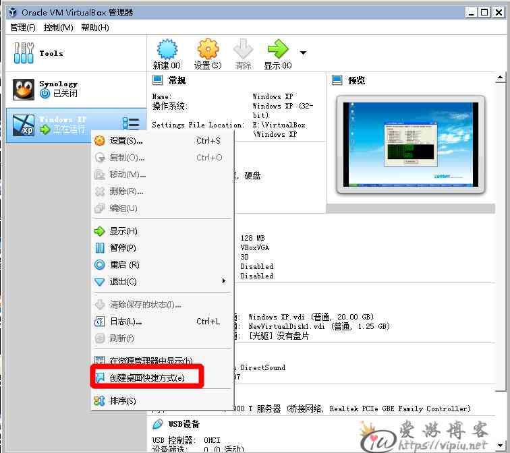The height and width of the screenshot is (453, 510).
Task: Open dropdown arrow next to Show button
Action: tap(303, 53)
